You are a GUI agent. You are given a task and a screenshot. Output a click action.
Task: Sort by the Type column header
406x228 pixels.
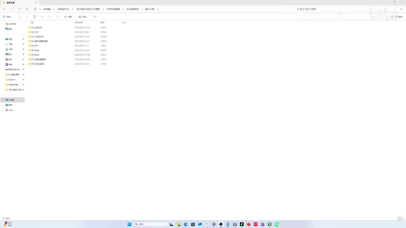[x=102, y=22]
